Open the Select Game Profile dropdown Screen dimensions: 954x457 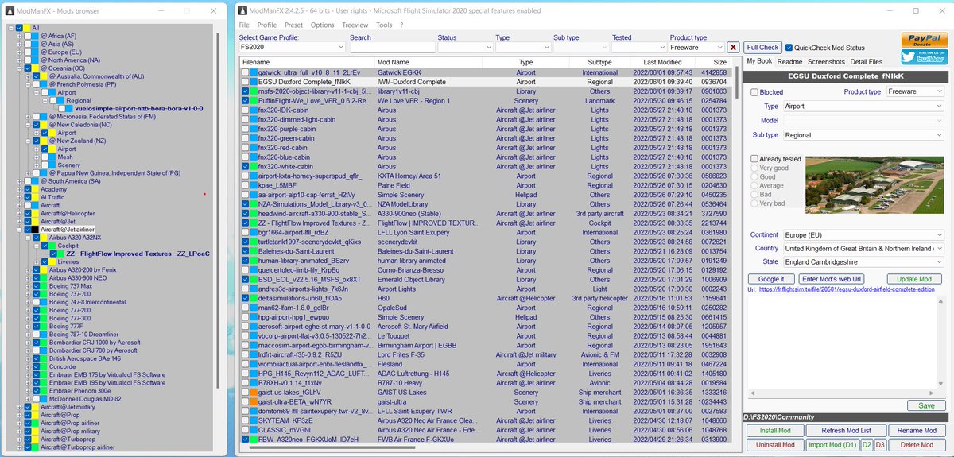point(292,48)
